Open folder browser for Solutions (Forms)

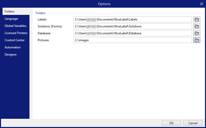pyautogui.click(x=197, y=26)
